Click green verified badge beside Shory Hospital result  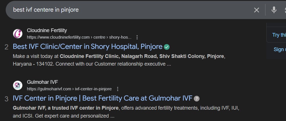click(x=167, y=47)
